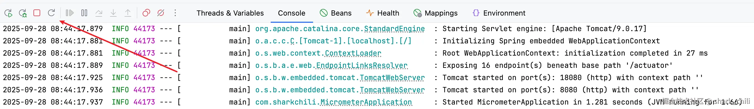
Task: Select the Console tab
Action: pyautogui.click(x=292, y=13)
